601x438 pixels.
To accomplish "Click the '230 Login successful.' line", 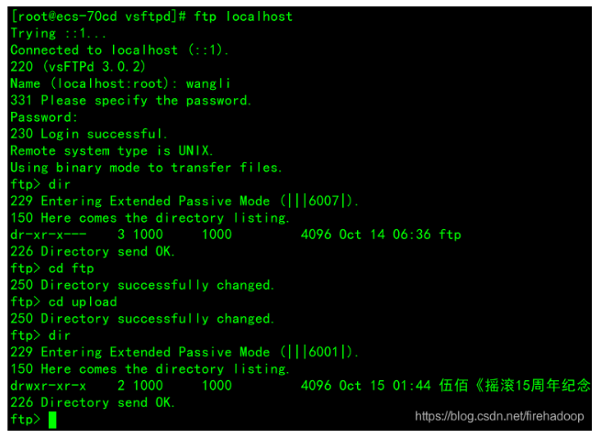I will click(x=89, y=134).
